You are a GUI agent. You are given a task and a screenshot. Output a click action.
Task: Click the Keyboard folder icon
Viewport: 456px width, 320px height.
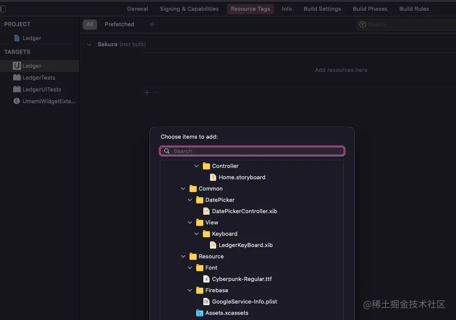pyautogui.click(x=206, y=234)
